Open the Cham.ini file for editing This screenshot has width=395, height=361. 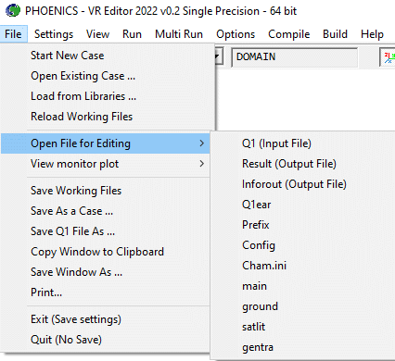click(x=264, y=266)
